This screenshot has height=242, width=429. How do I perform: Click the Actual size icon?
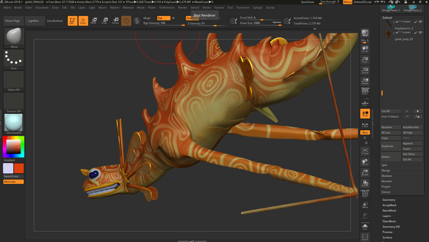(365, 70)
